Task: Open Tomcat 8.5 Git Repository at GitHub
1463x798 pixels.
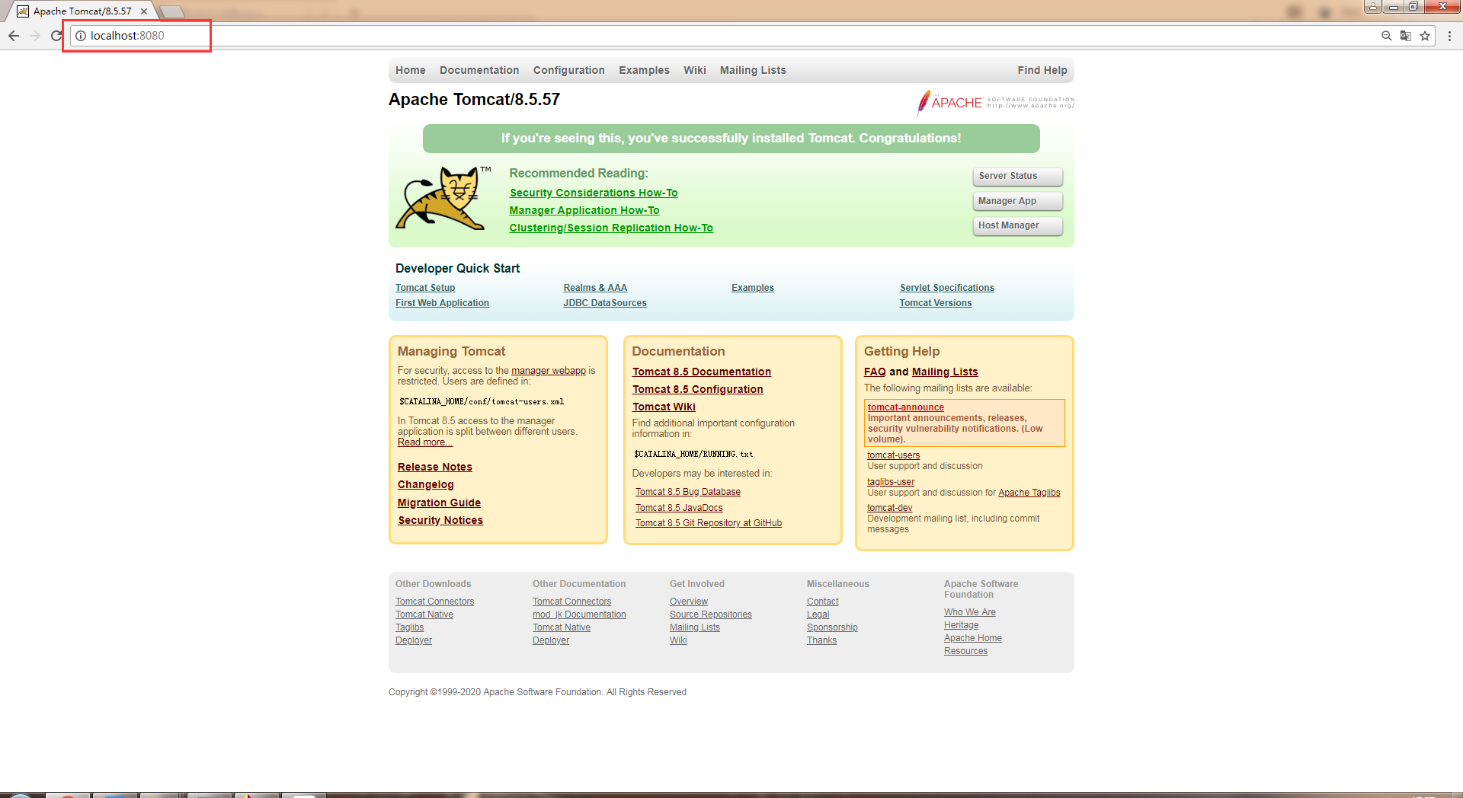Action: (709, 523)
